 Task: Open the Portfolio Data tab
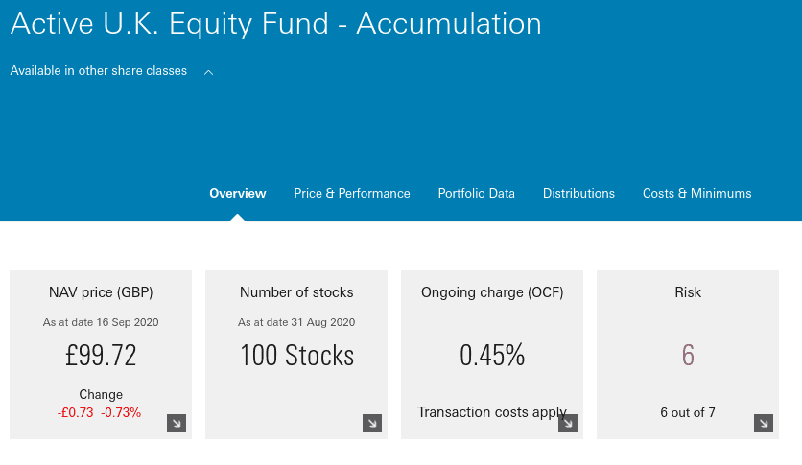[476, 193]
